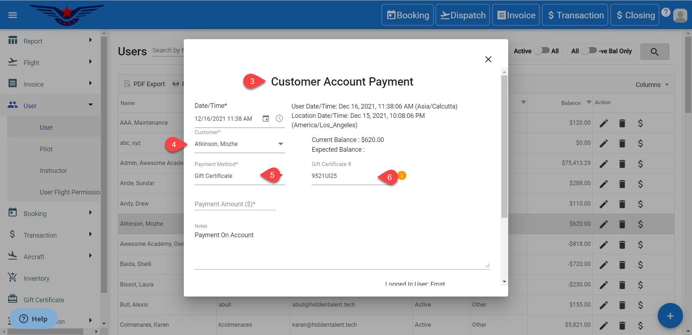Select Pilot in the User submenu
This screenshot has width=692, height=335.
pos(46,149)
